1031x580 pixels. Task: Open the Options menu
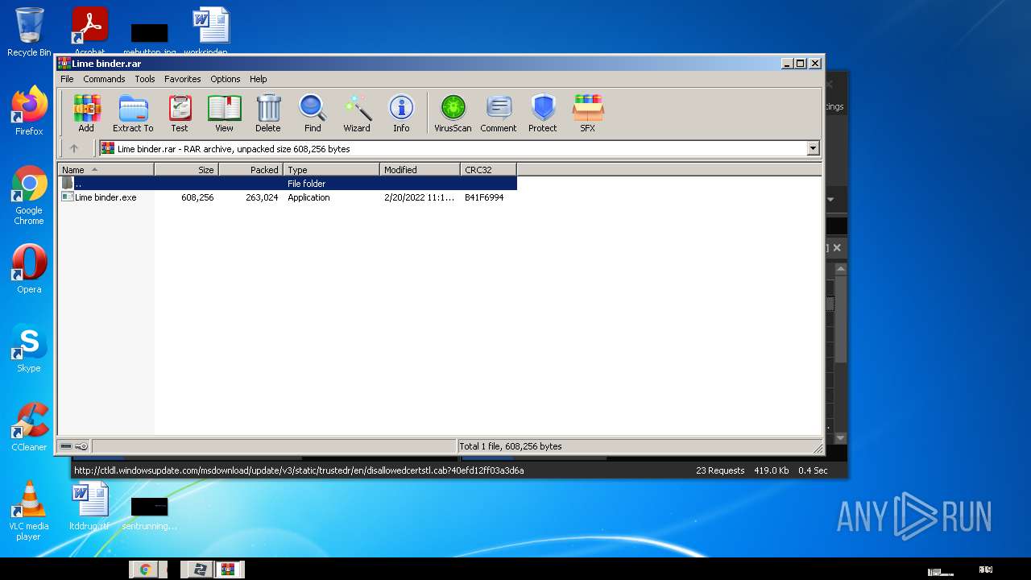[226, 79]
